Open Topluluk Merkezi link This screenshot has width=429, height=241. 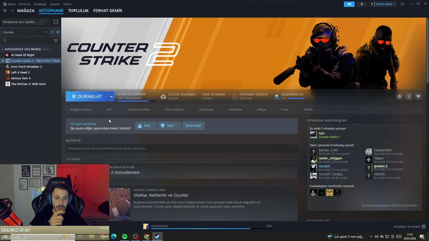[x=138, y=109]
